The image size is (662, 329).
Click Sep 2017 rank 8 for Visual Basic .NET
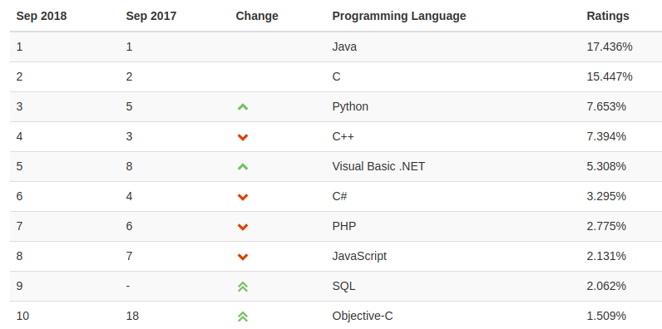pos(129,167)
